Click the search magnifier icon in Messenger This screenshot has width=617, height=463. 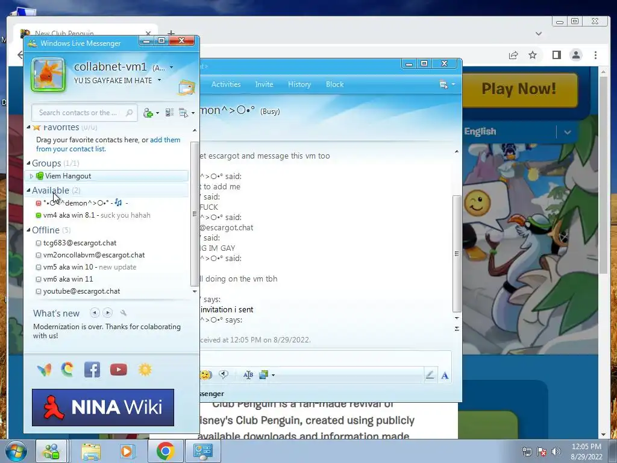(x=129, y=113)
